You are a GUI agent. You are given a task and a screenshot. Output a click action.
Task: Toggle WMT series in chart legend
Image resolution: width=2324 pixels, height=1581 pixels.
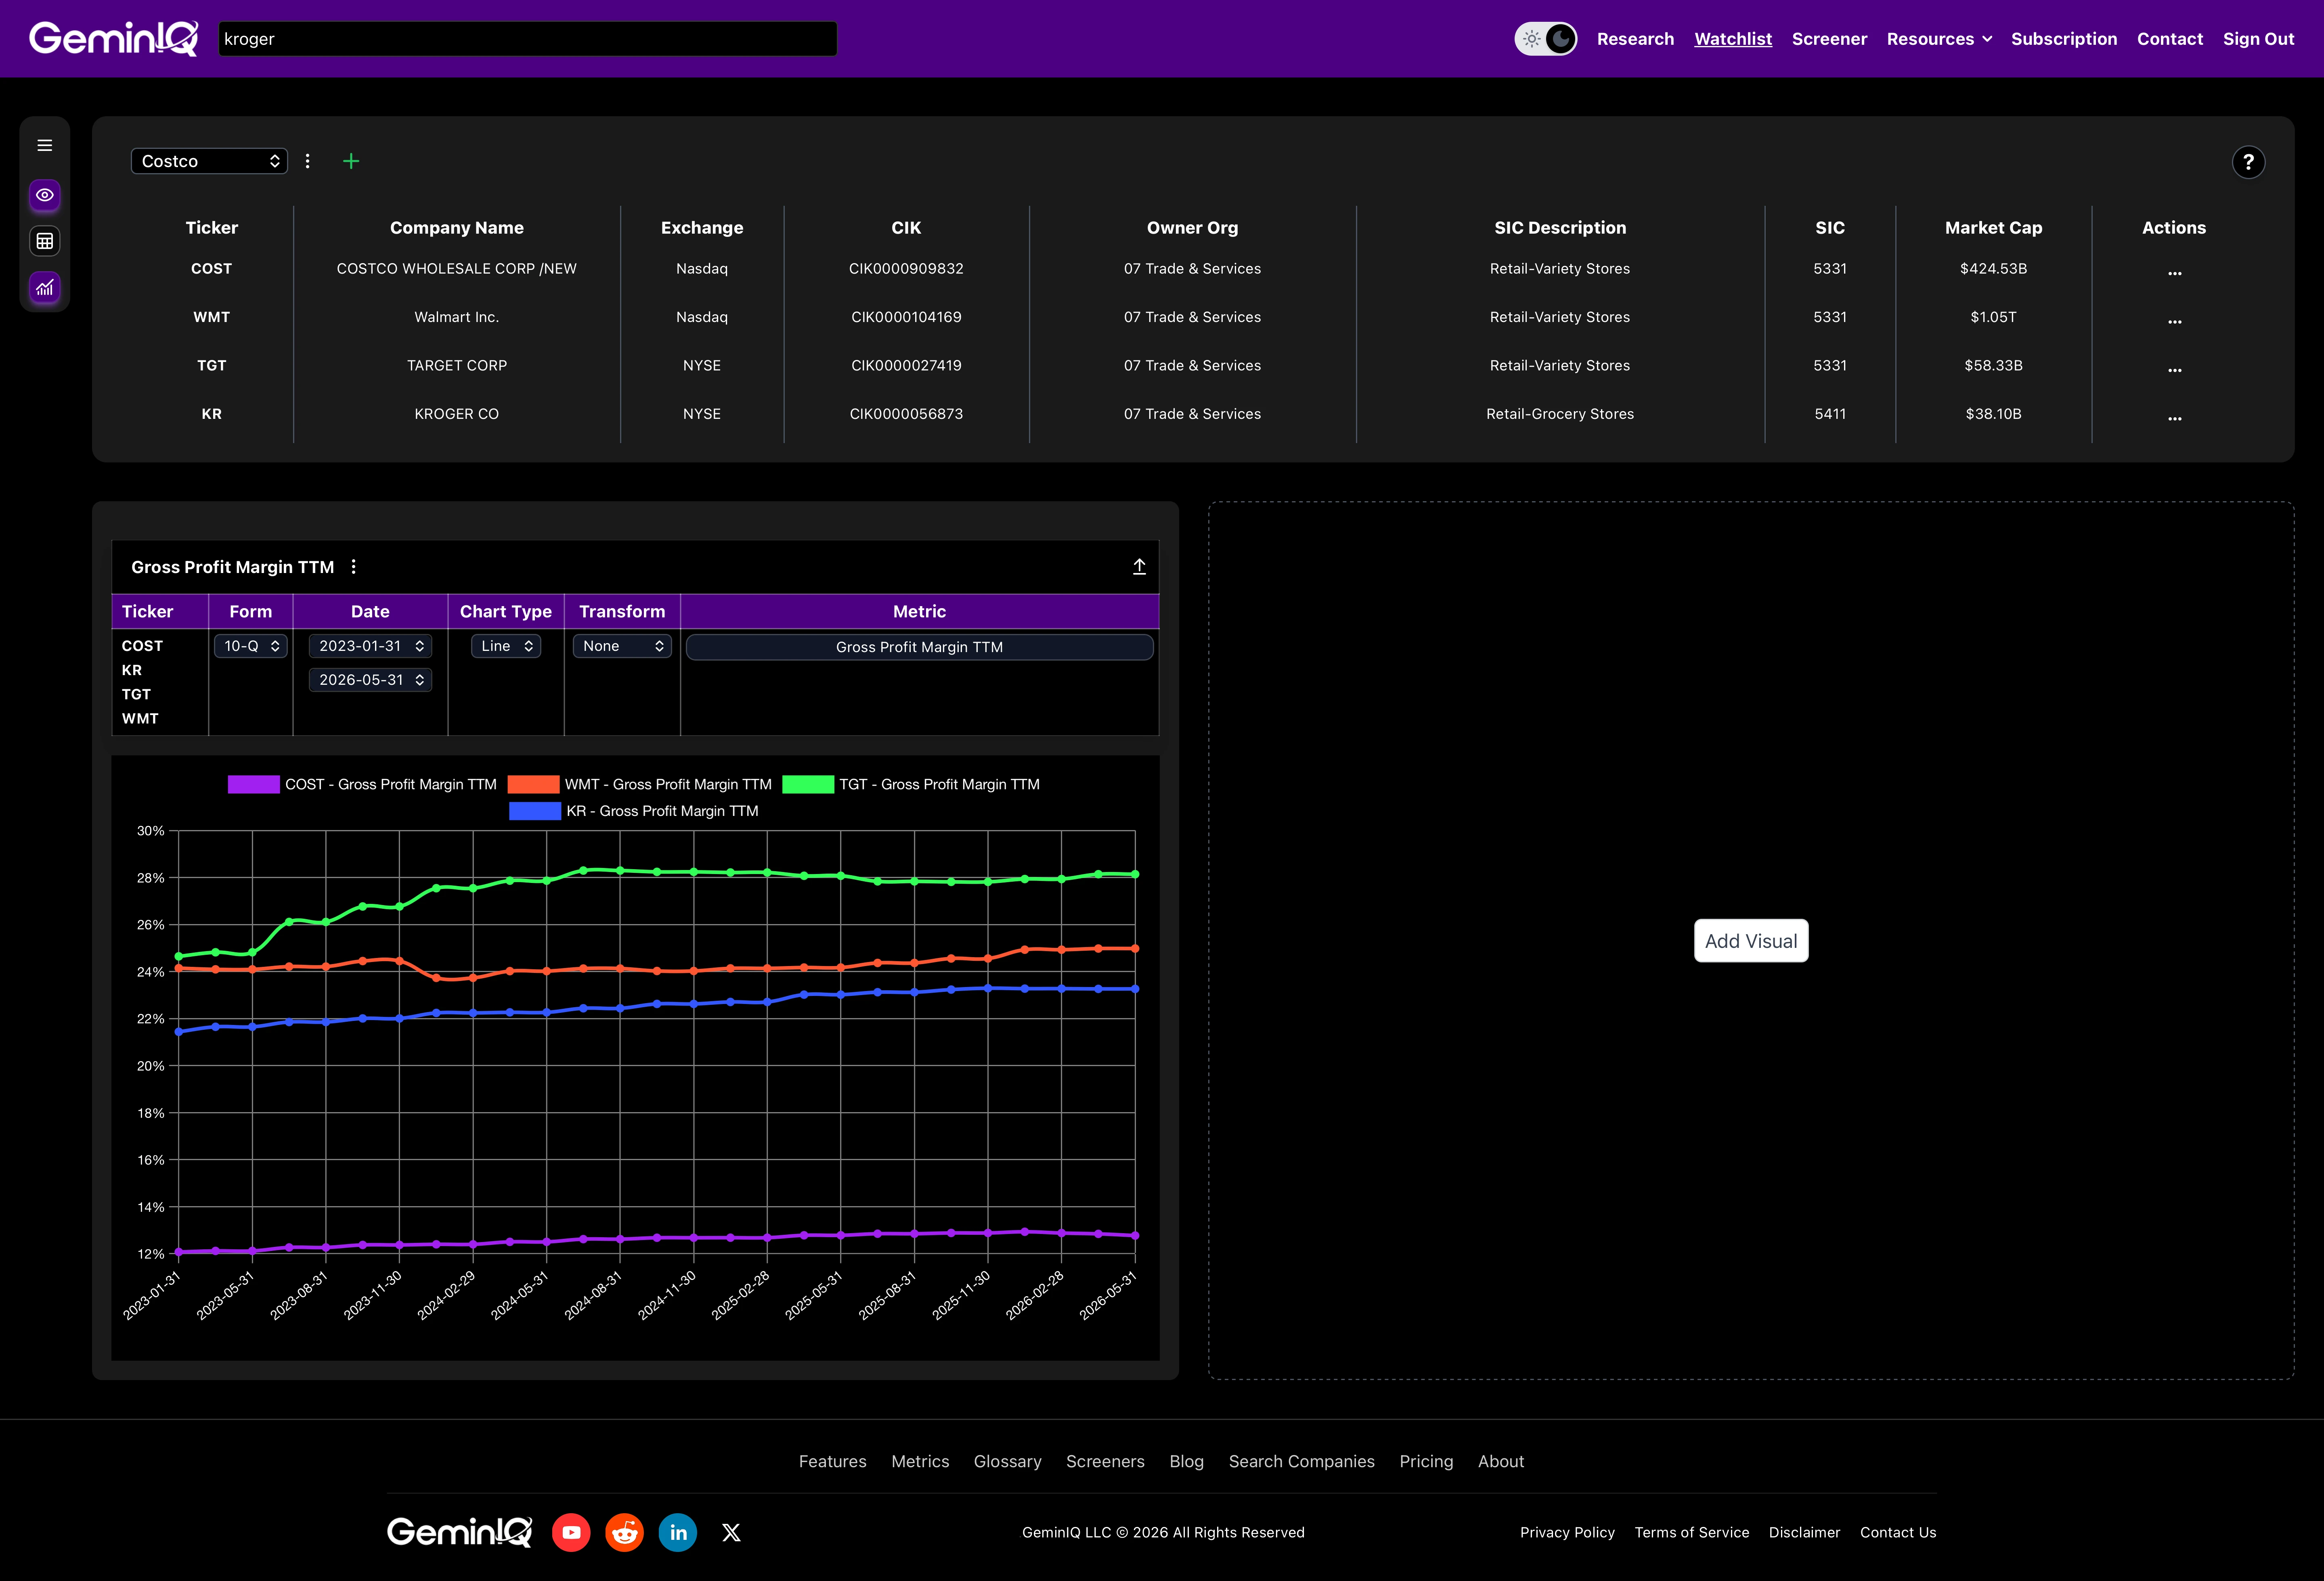click(640, 784)
